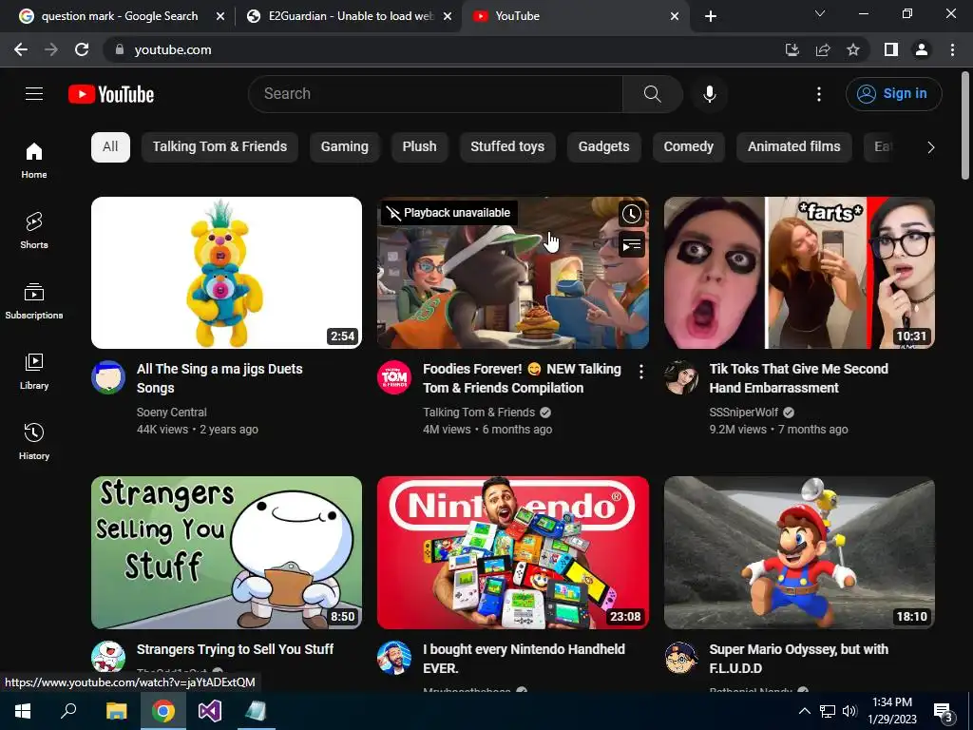Open Talking Tom & Friends channel avatar
This screenshot has height=730, width=973.
point(394,376)
